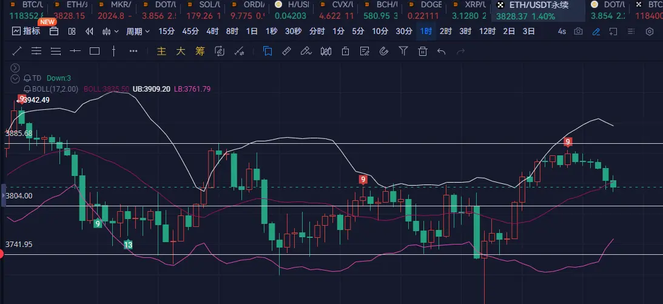Switch to the 45分 timeframe
Viewport: 663px width, 304px height.
pos(190,32)
